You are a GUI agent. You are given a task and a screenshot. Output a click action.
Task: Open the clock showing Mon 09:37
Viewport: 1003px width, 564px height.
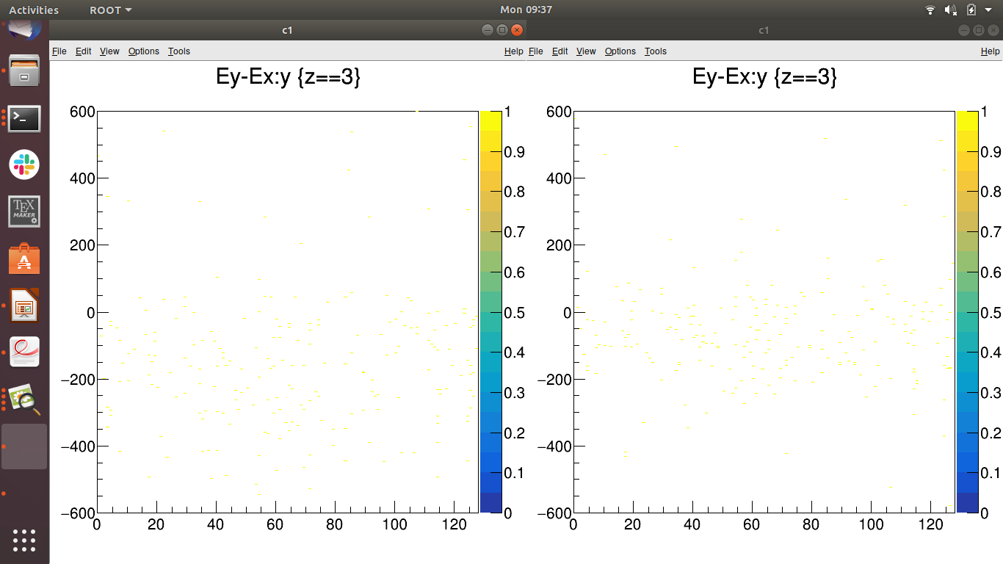tap(526, 10)
